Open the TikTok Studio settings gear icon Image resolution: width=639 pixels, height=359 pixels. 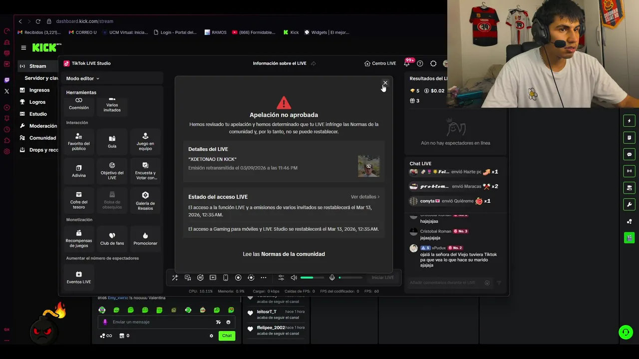[433, 64]
